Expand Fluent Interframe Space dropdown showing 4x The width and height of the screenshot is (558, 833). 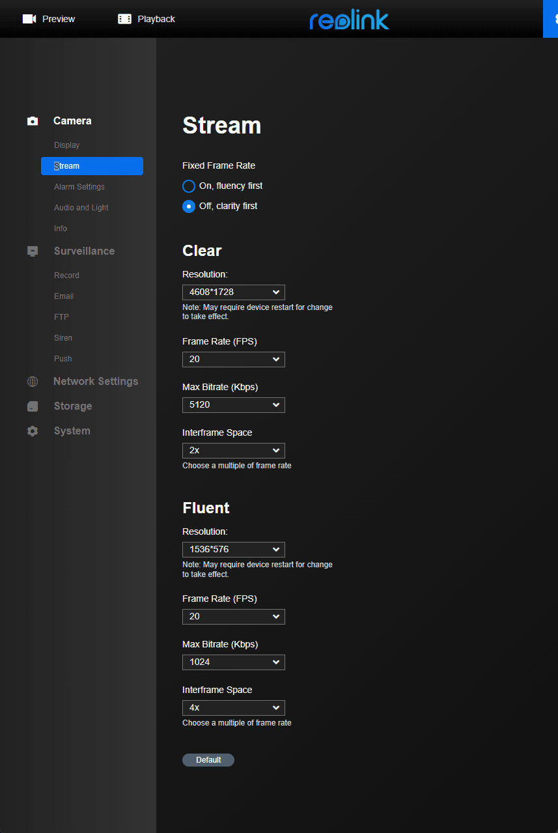pos(233,708)
